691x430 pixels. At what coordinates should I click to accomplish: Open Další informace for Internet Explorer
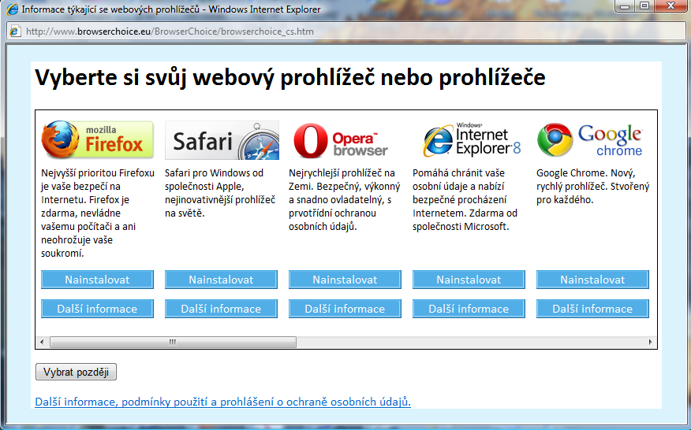click(x=469, y=309)
